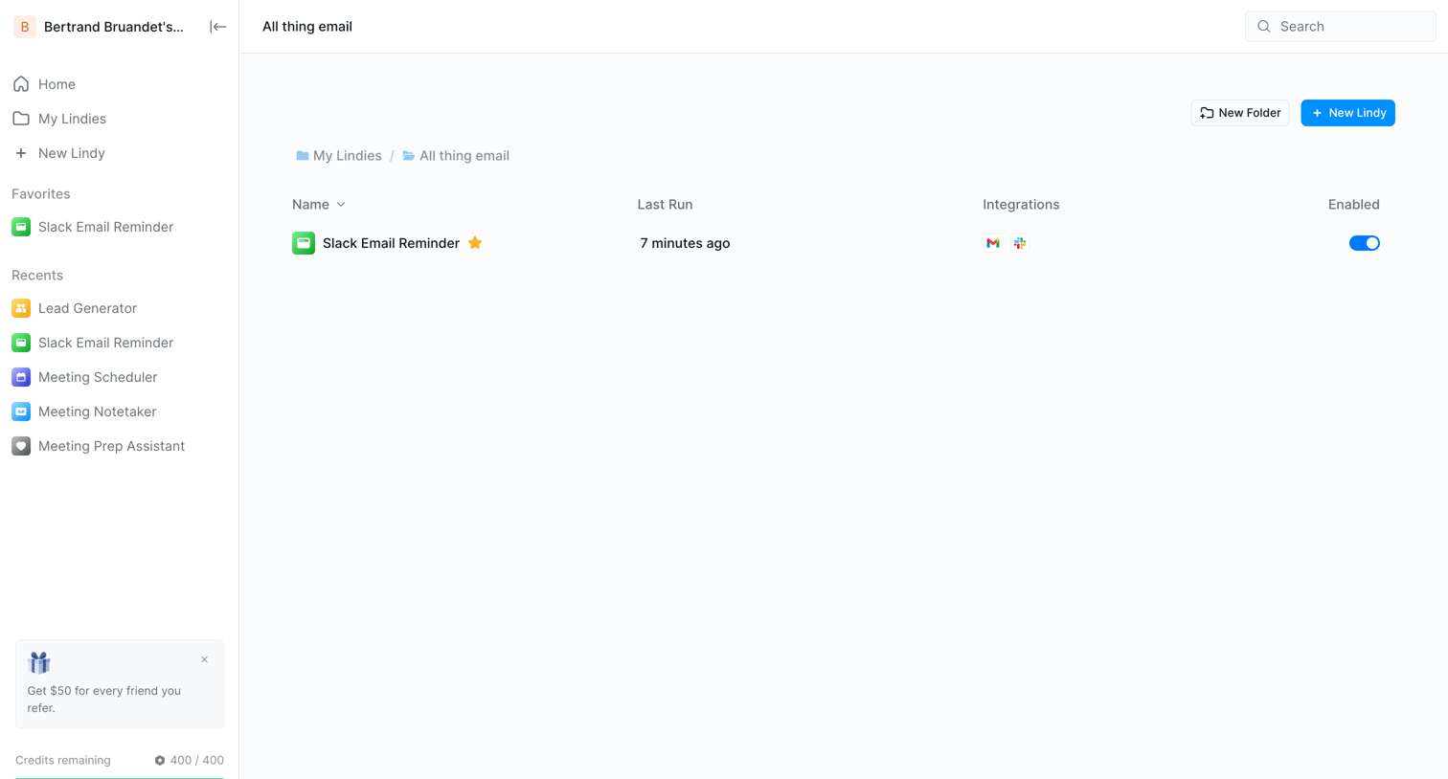Open Meeting Notetaker in Recents
1448x779 pixels.
pyautogui.click(x=119, y=412)
